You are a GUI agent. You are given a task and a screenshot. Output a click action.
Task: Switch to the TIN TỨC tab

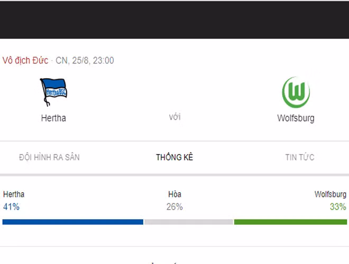tap(300, 157)
